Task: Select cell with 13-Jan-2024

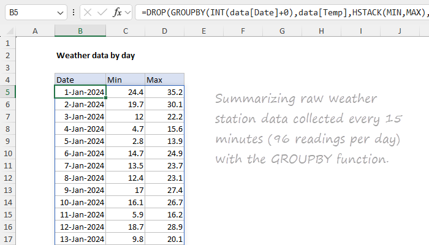Action: [80, 239]
